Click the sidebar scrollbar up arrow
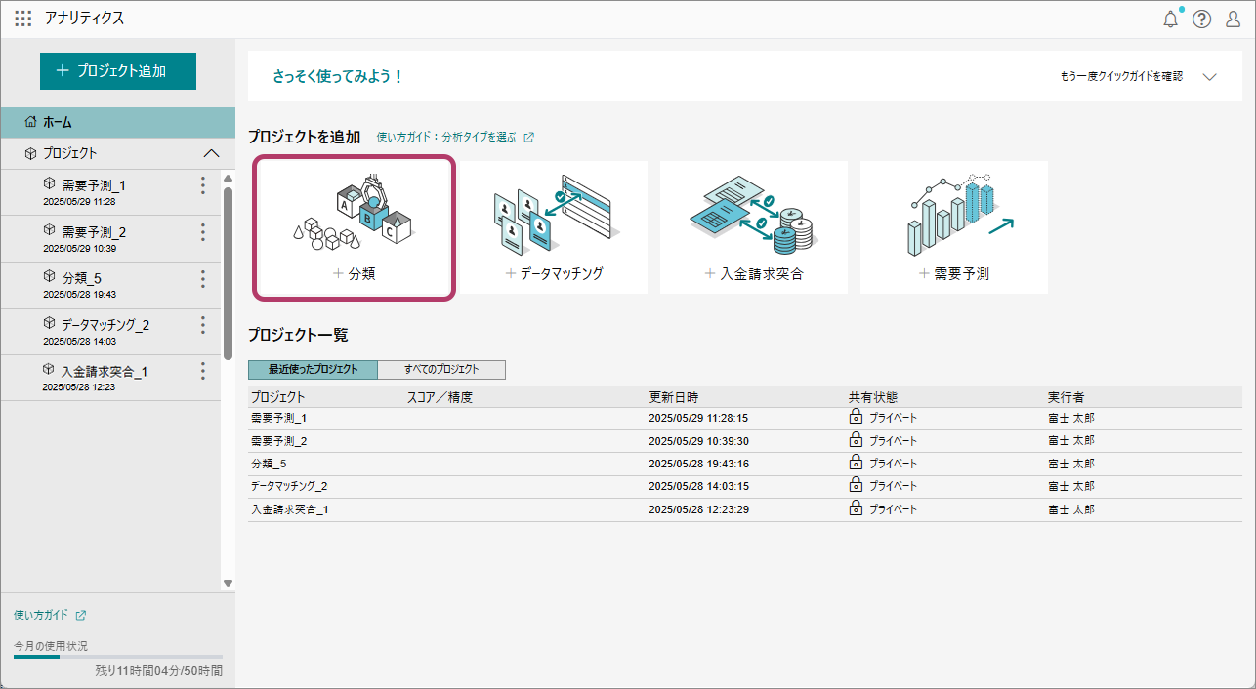The height and width of the screenshot is (689, 1256). point(228,179)
